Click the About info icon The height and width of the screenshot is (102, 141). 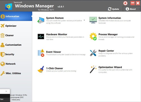(x=127, y=9)
